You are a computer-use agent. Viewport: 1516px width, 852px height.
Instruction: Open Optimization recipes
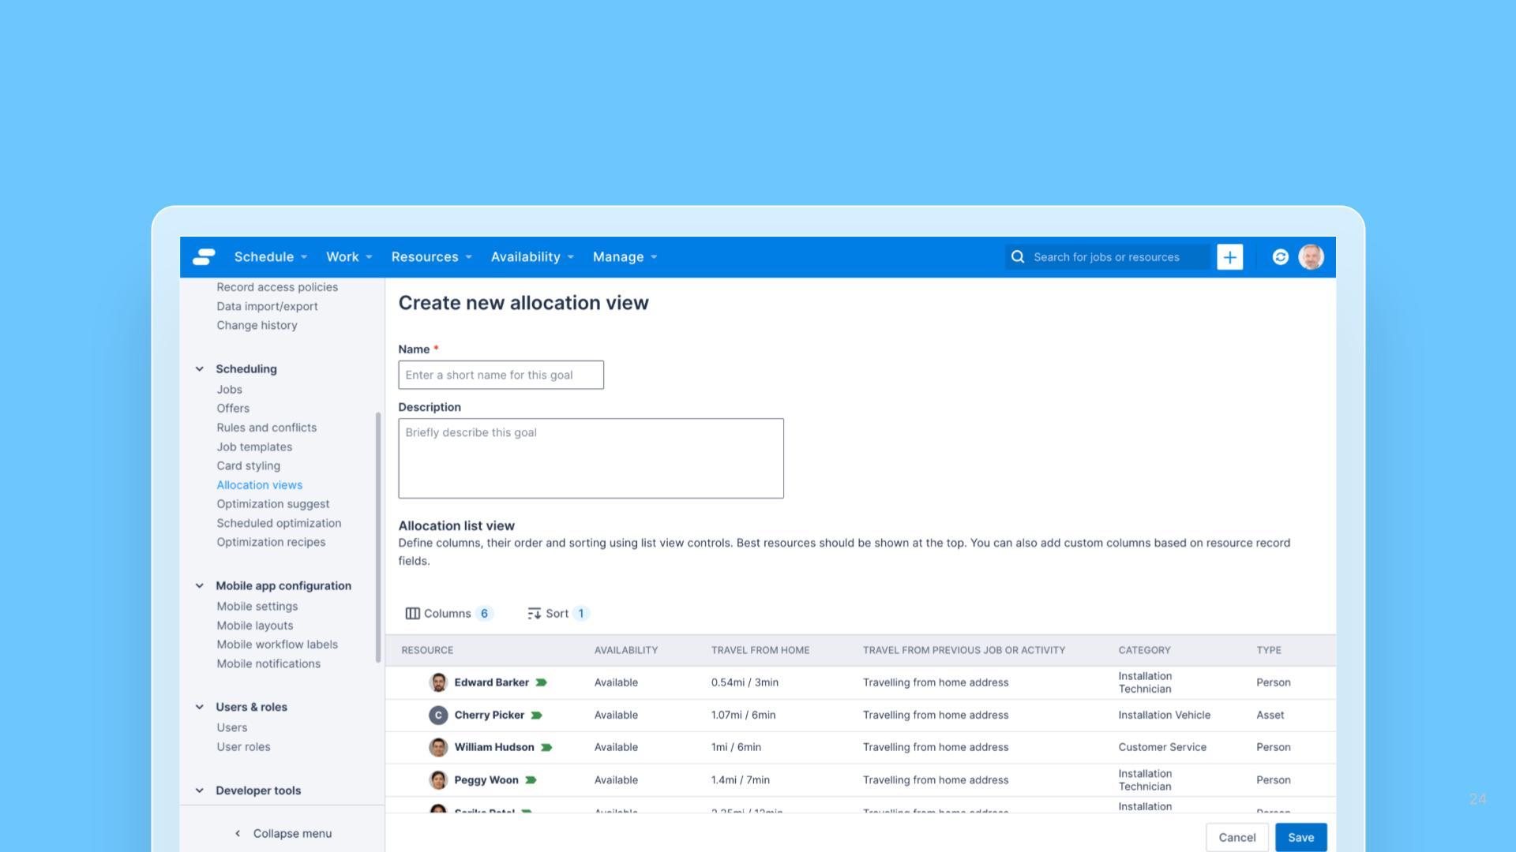[x=271, y=542]
